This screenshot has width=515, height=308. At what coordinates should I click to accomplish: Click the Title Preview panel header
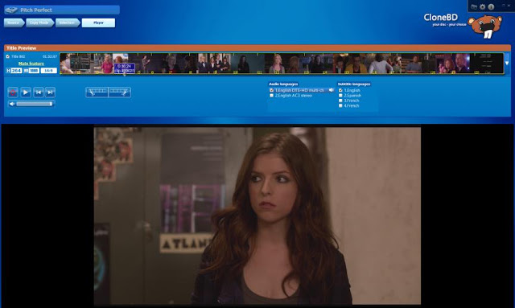[257, 48]
